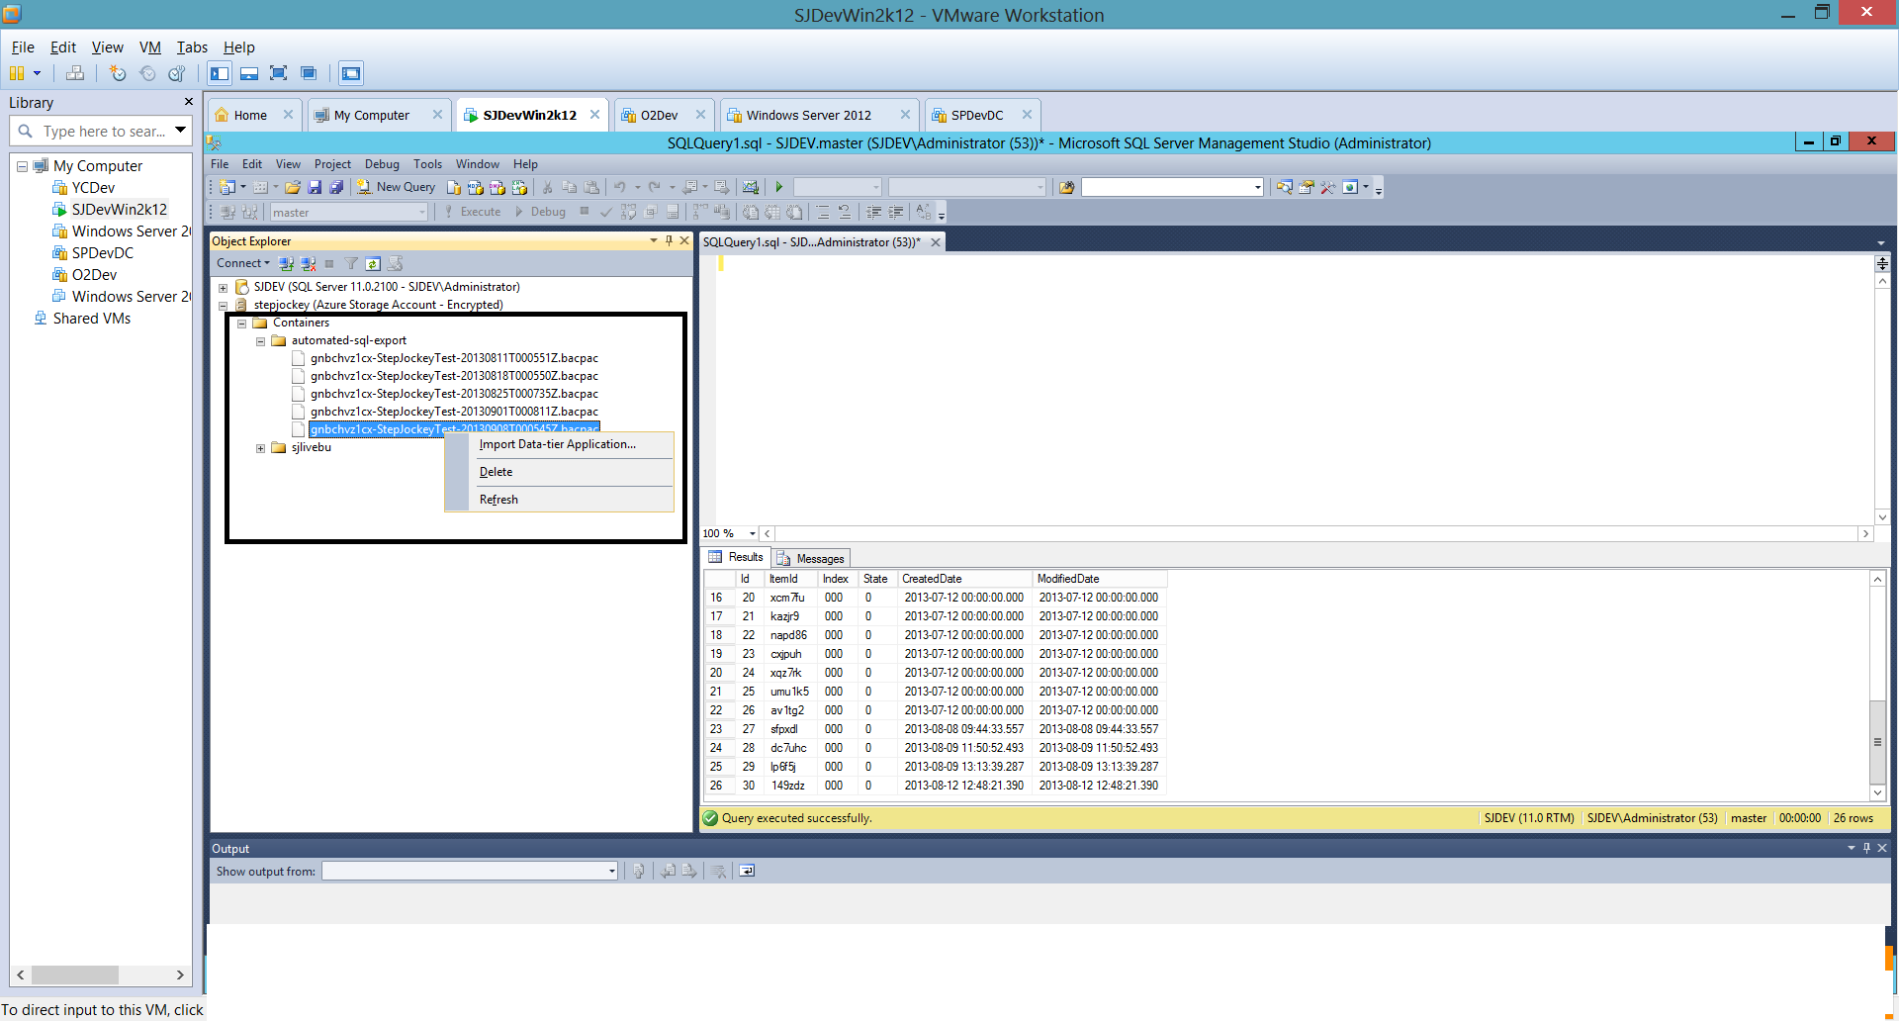The width and height of the screenshot is (1899, 1021).
Task: Click the Increase Indent icon
Action: (896, 212)
